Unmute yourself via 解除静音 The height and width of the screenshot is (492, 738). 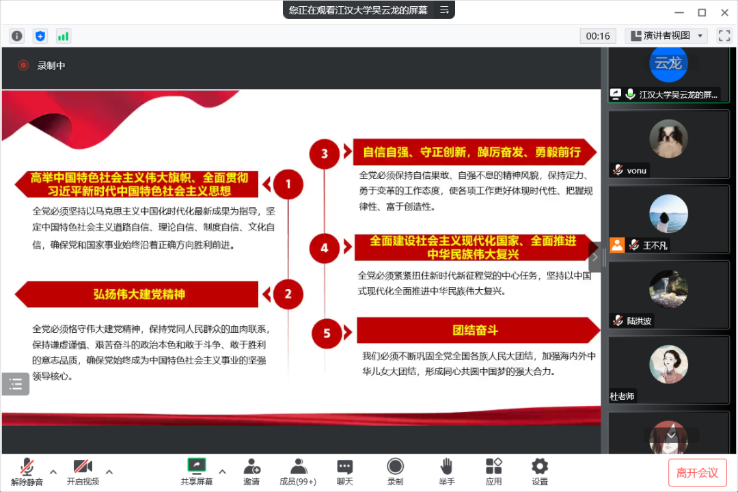27,471
